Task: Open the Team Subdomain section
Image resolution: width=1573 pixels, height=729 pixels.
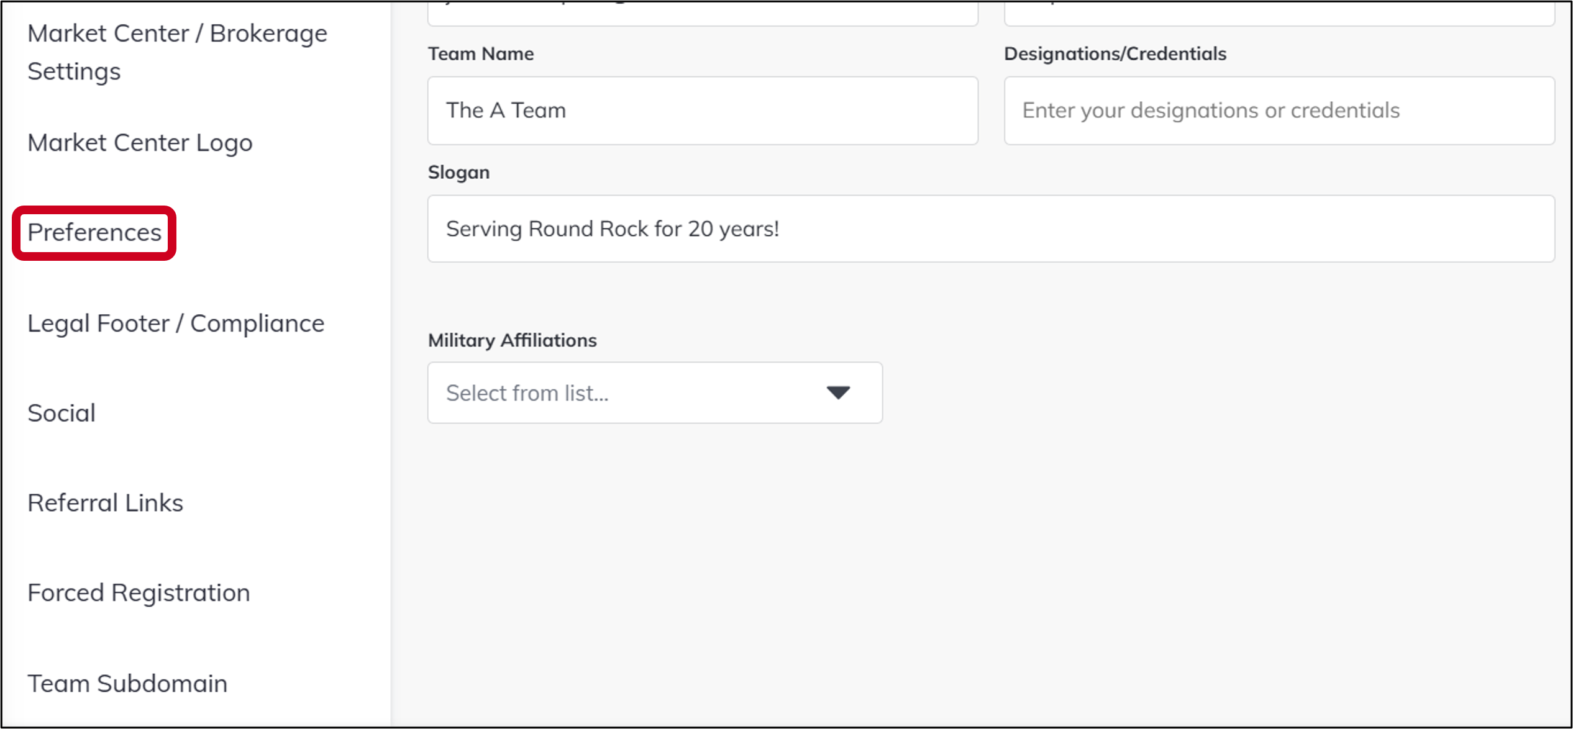Action: click(127, 683)
